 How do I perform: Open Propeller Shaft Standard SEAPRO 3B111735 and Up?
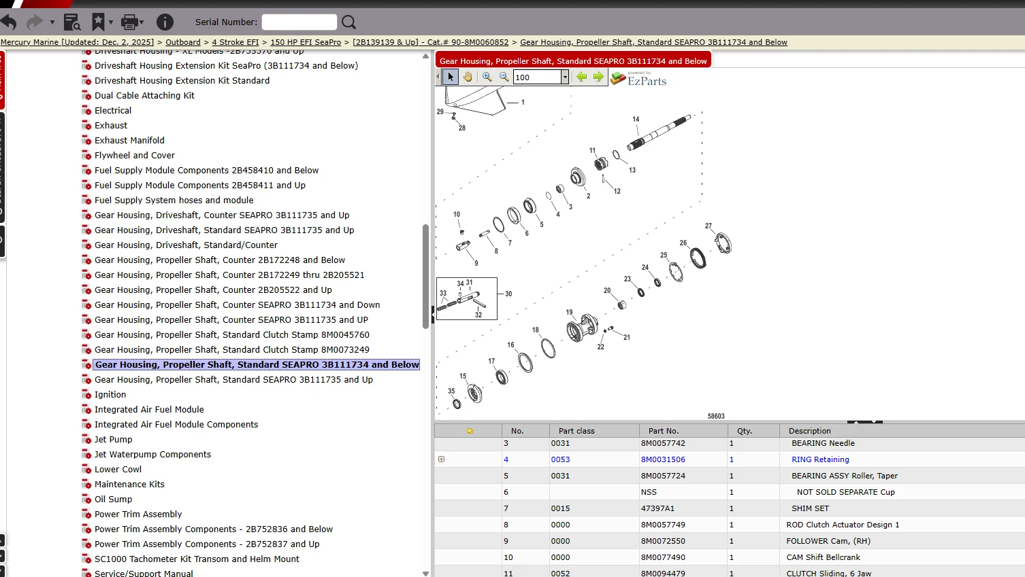pos(233,379)
